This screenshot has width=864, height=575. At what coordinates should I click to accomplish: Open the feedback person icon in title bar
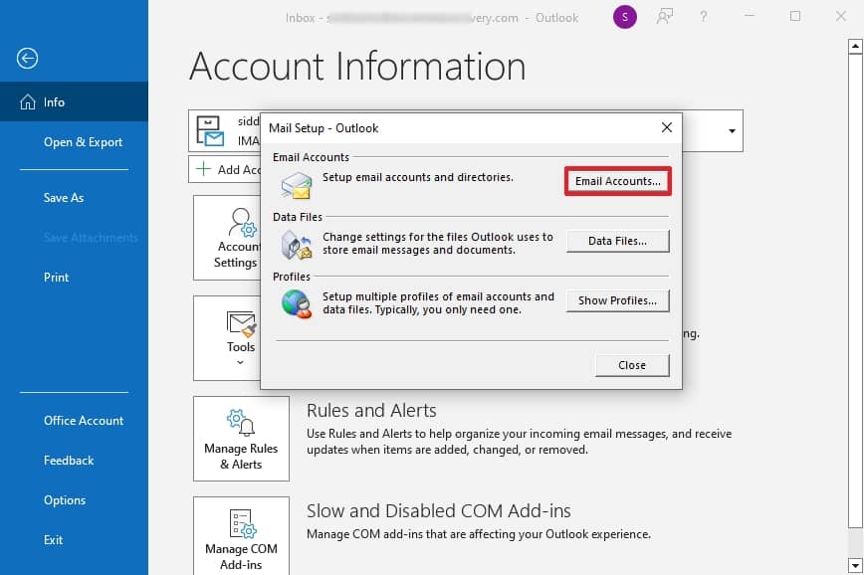tap(665, 17)
